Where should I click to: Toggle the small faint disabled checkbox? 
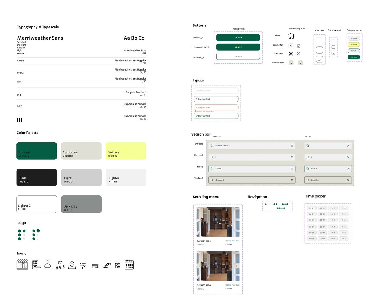[x=333, y=41]
